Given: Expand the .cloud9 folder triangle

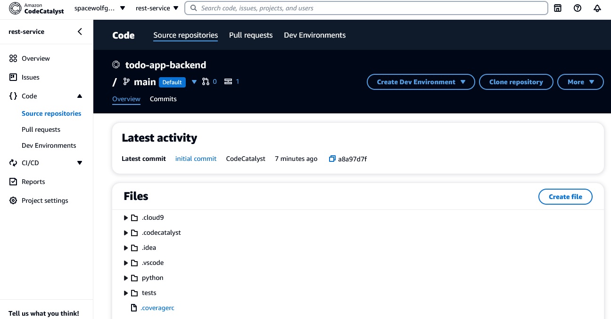Looking at the screenshot, I should [x=126, y=218].
